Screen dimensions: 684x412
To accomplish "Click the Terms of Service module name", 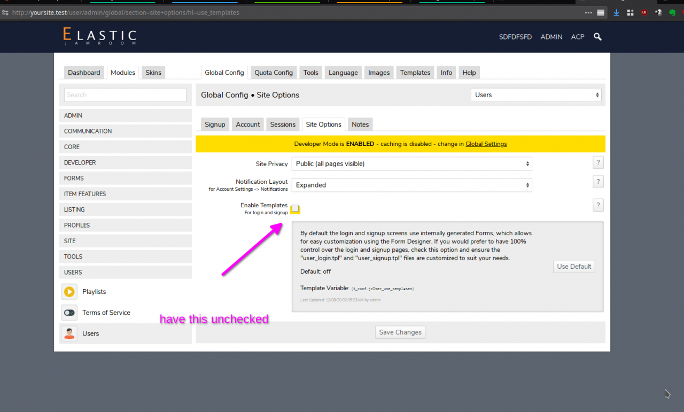I will click(x=106, y=313).
